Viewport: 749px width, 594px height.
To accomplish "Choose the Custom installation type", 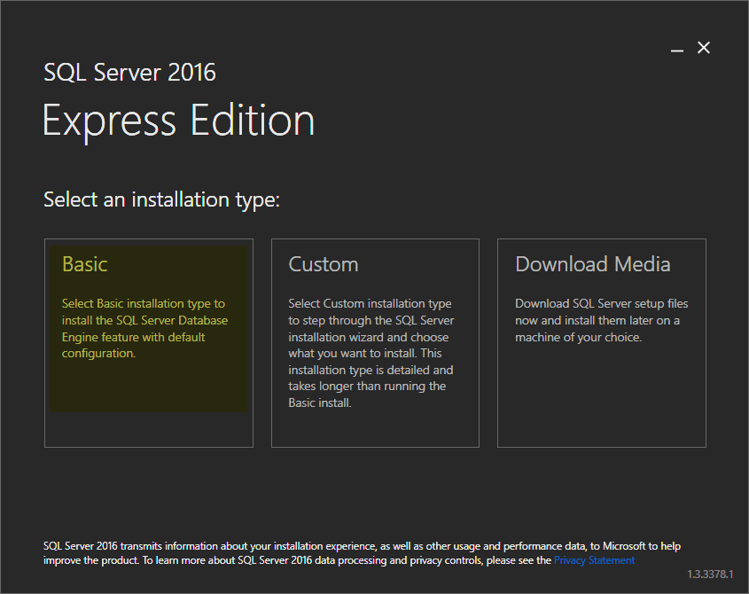I will tap(375, 342).
